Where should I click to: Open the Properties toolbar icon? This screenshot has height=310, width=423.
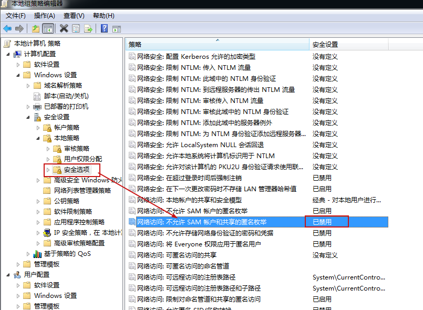tap(76, 28)
